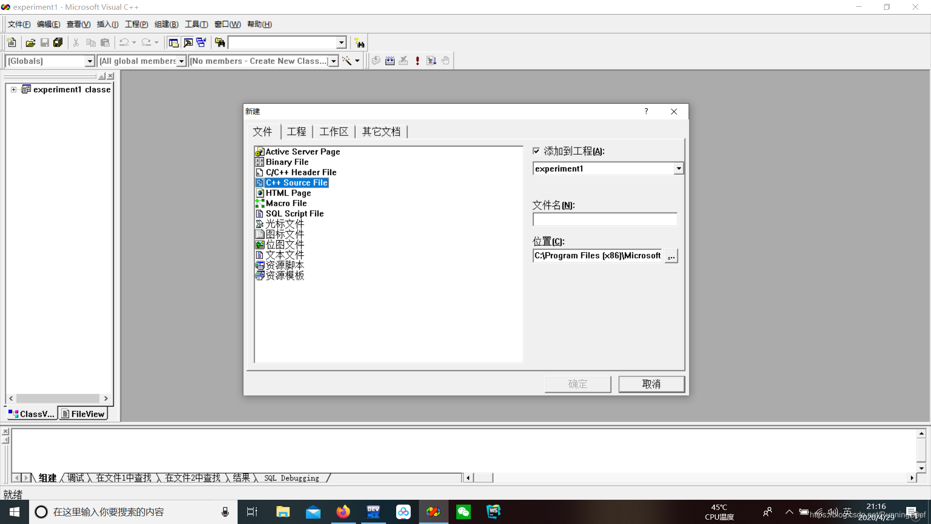Click the Copy toolbar icon

[91, 43]
